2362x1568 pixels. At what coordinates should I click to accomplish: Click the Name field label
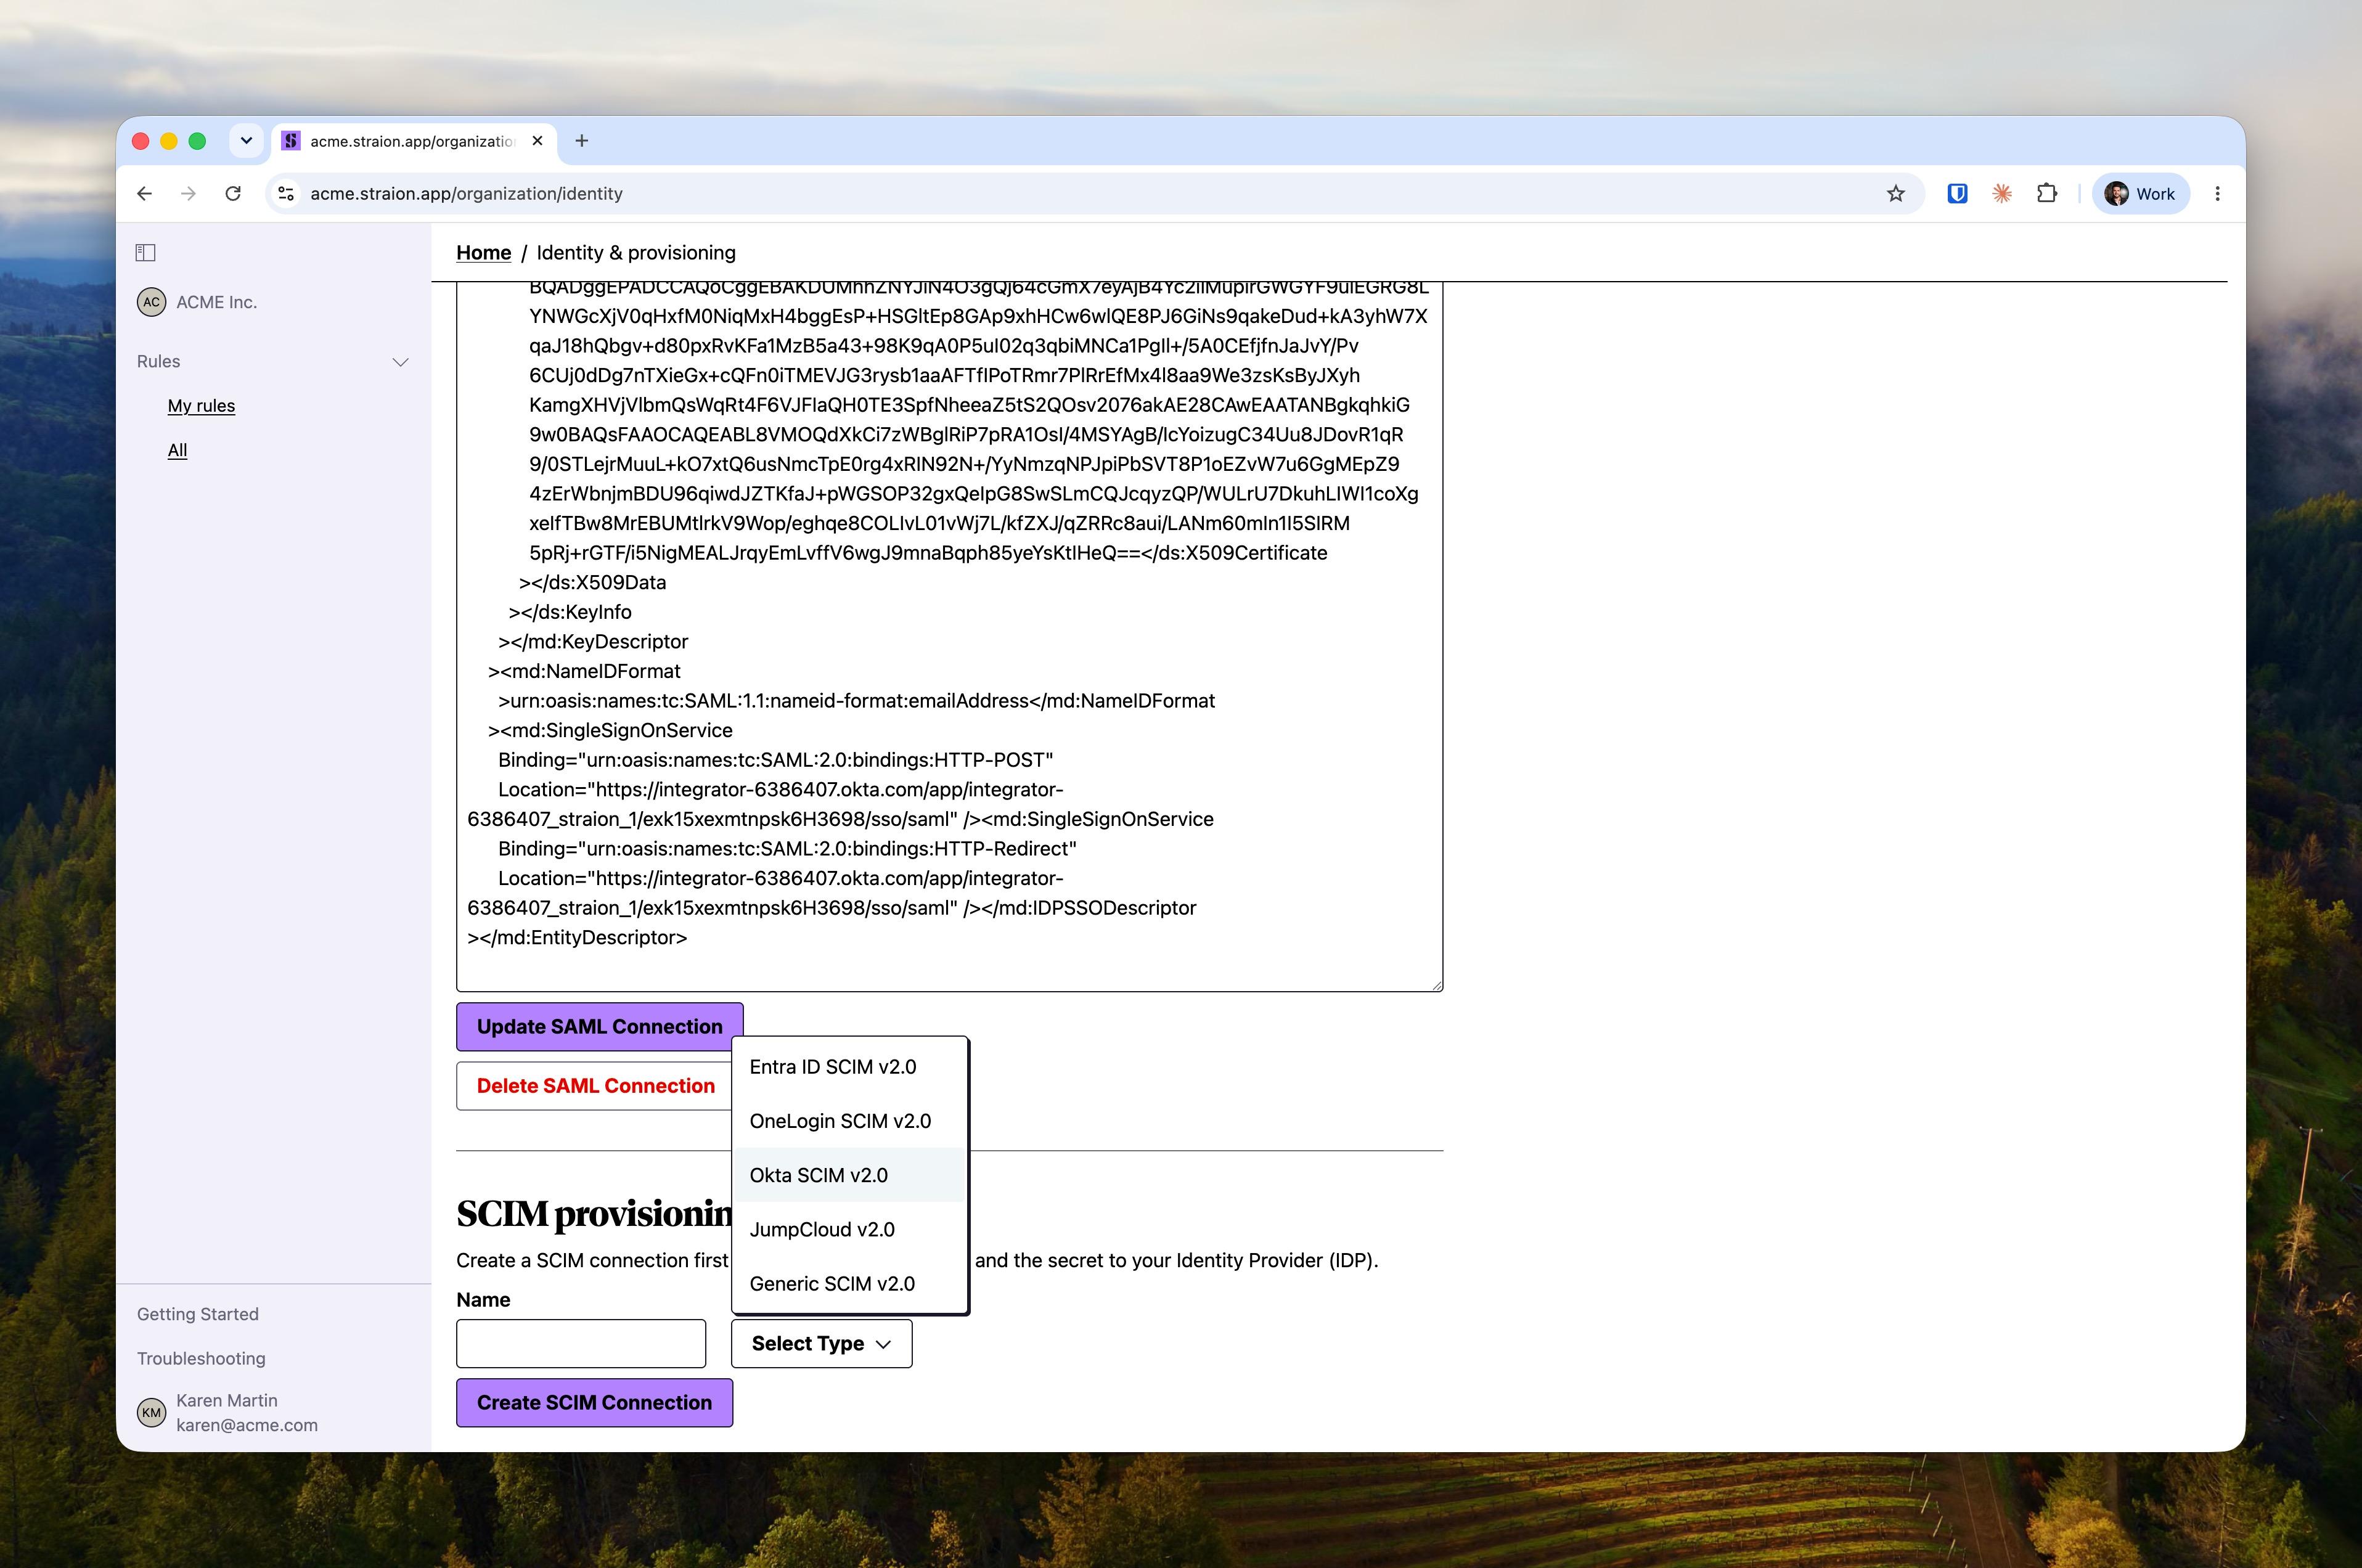tap(483, 1300)
